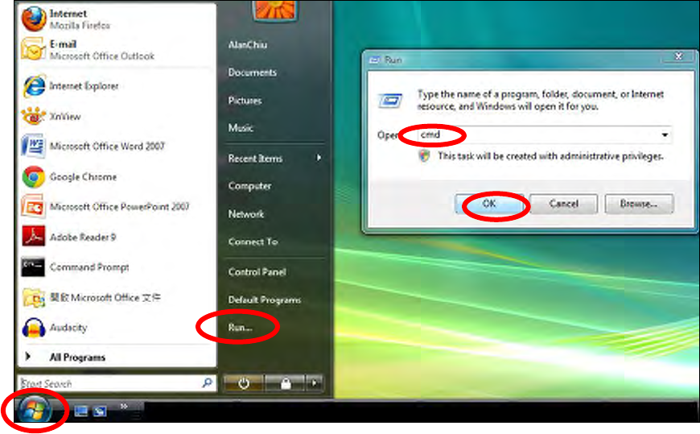Close the Run dialog

pos(678,56)
